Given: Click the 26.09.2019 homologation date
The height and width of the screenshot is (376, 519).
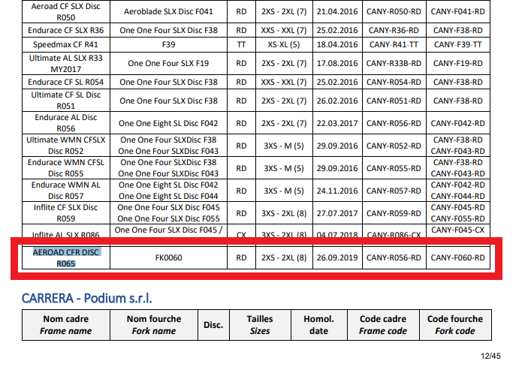Looking at the screenshot, I should pyautogui.click(x=337, y=257).
